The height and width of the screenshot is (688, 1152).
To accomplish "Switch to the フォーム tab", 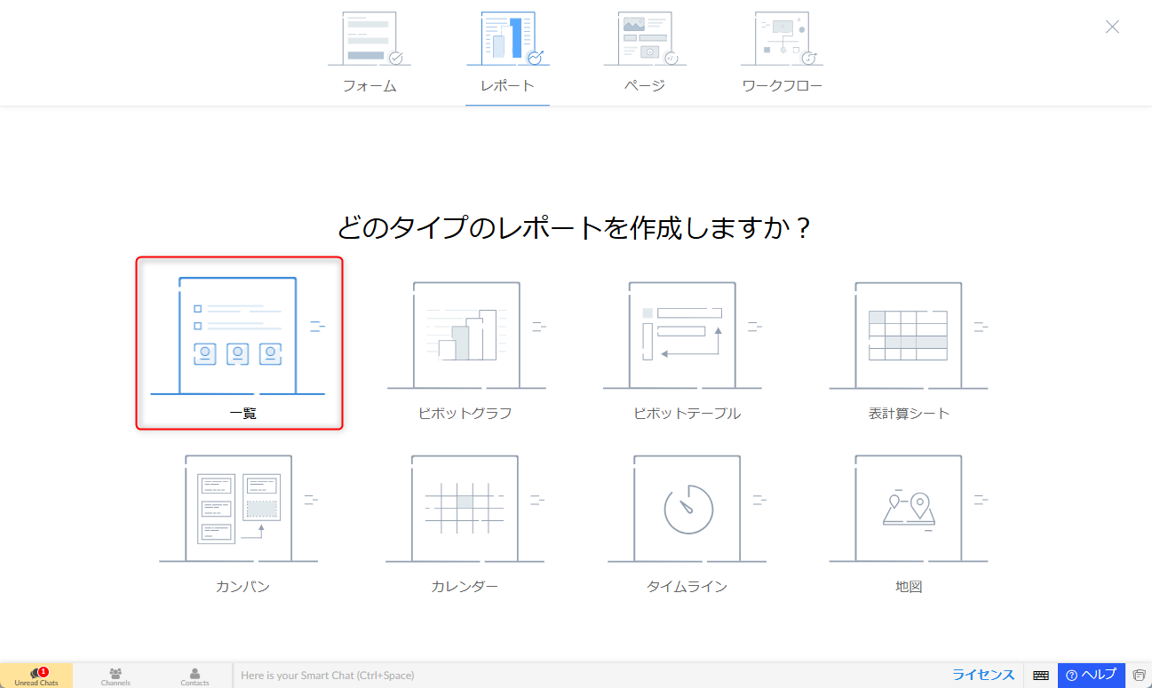I will click(369, 53).
